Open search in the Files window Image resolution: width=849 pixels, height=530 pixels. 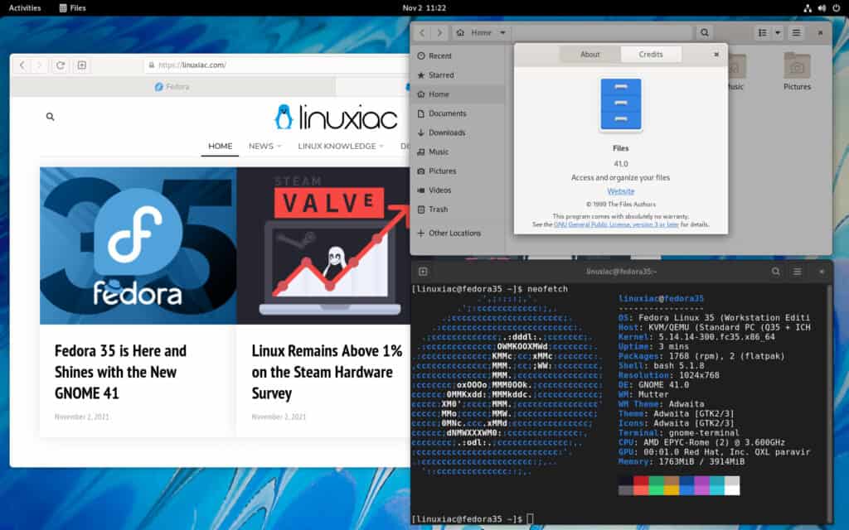(705, 32)
